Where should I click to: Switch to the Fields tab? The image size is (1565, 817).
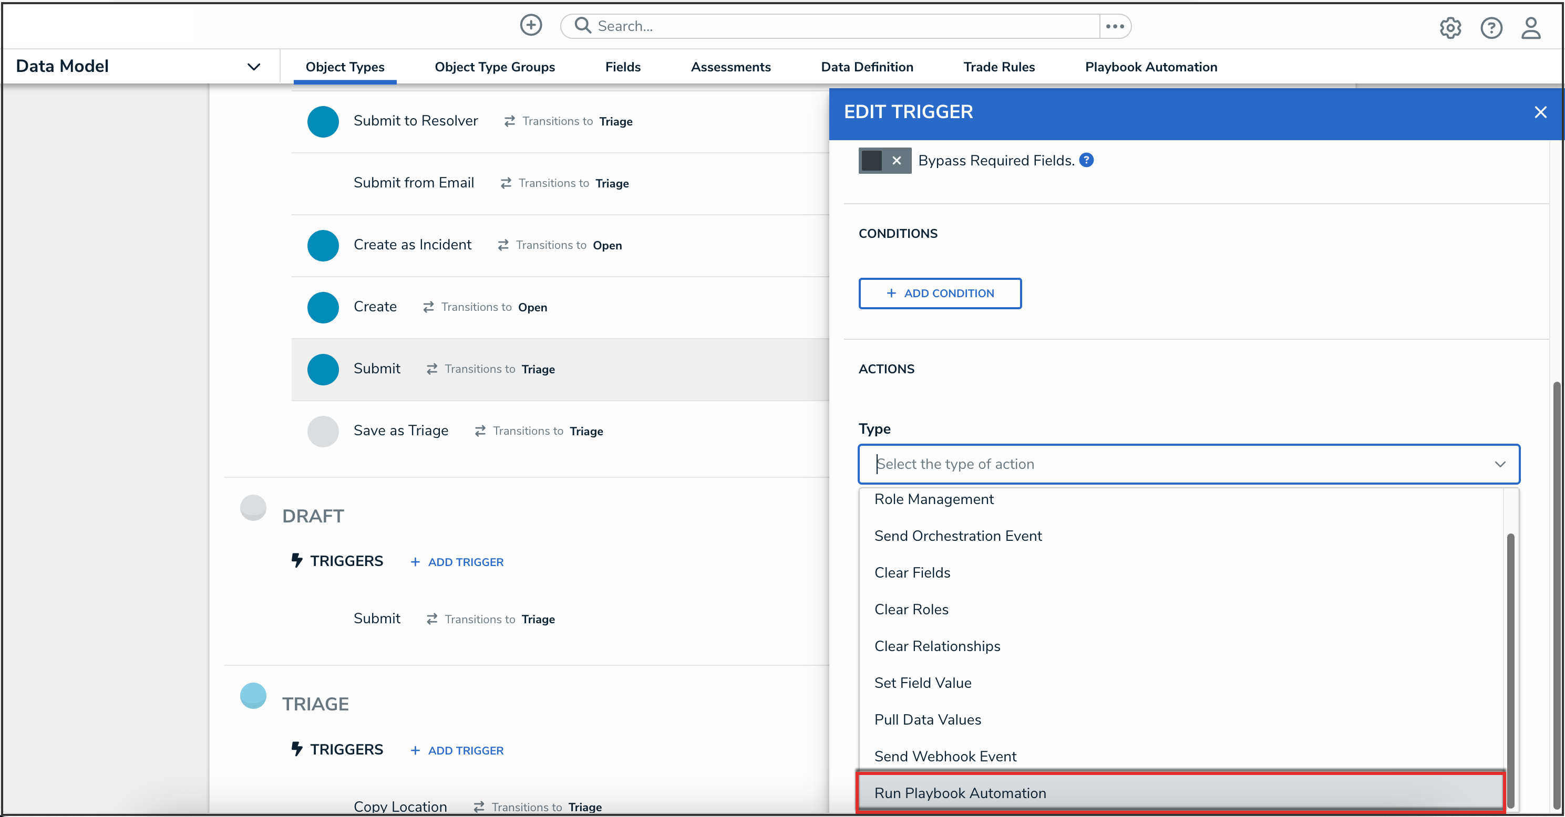pos(622,67)
